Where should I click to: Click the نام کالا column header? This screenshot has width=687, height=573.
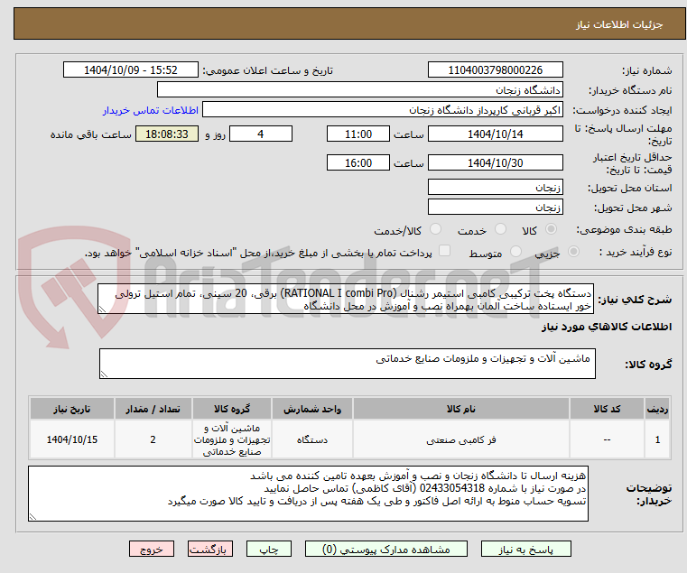point(461,409)
